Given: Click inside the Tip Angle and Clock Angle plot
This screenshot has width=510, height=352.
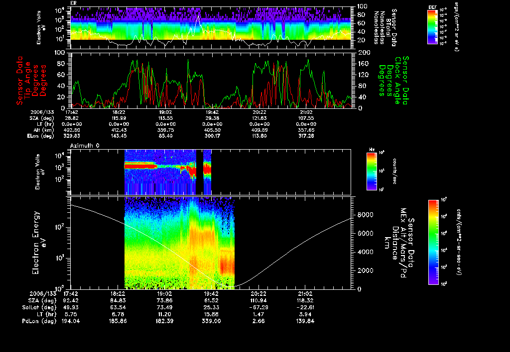Looking at the screenshot, I should [x=211, y=80].
